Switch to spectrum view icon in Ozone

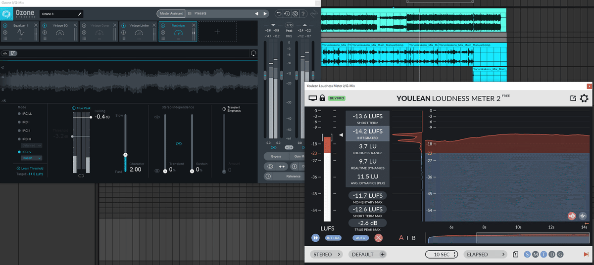[x=5, y=53]
